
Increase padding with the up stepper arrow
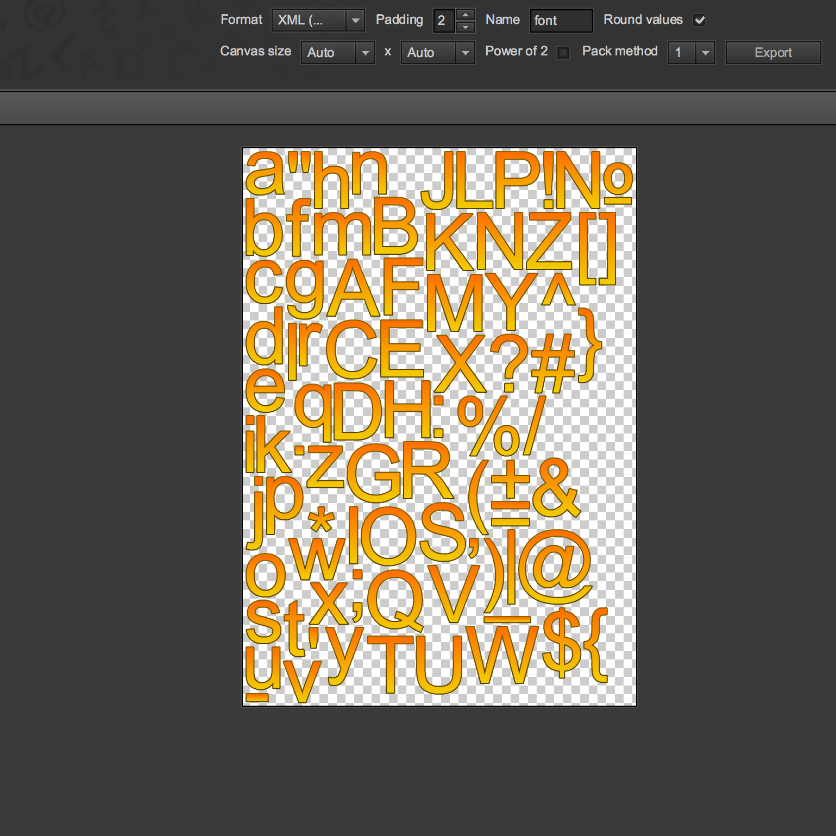click(466, 15)
